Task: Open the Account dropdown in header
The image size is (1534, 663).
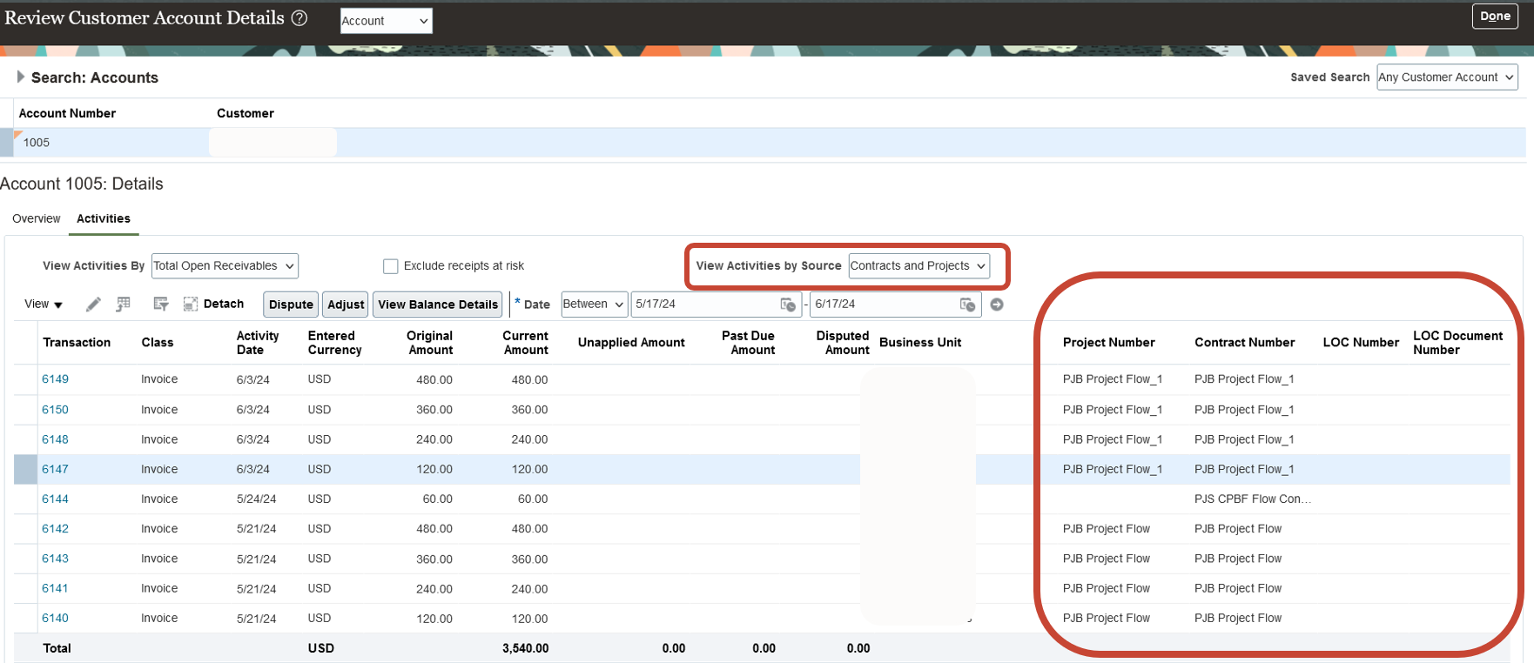Action: coord(386,21)
